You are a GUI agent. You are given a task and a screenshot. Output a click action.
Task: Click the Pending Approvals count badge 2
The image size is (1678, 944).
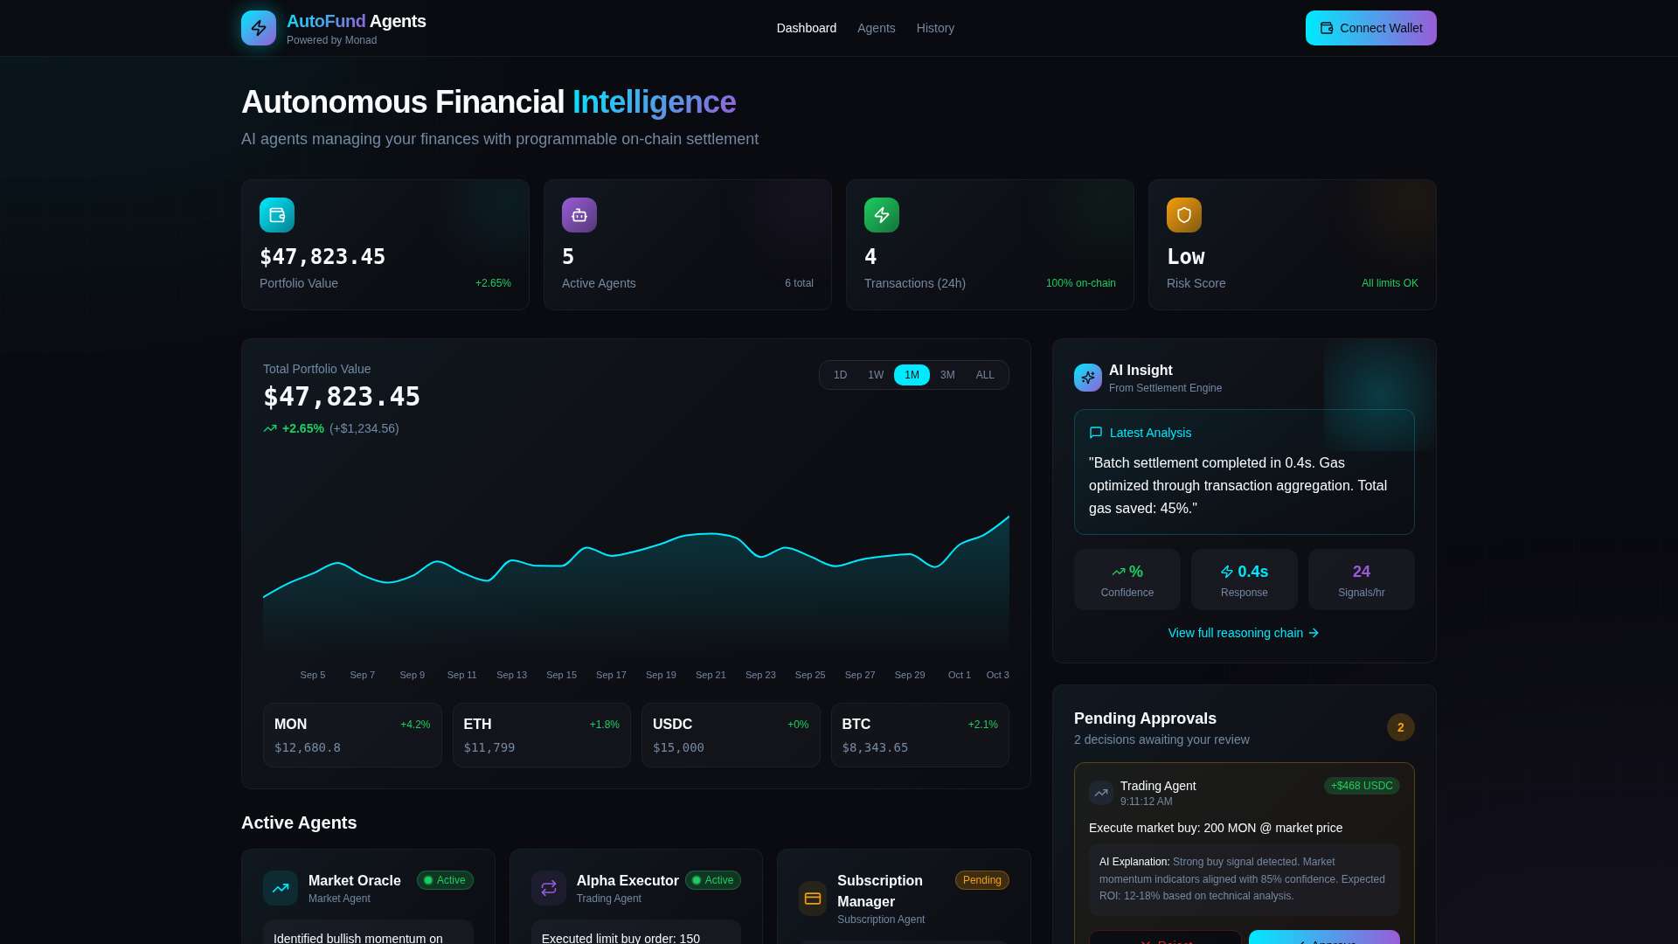click(1401, 727)
